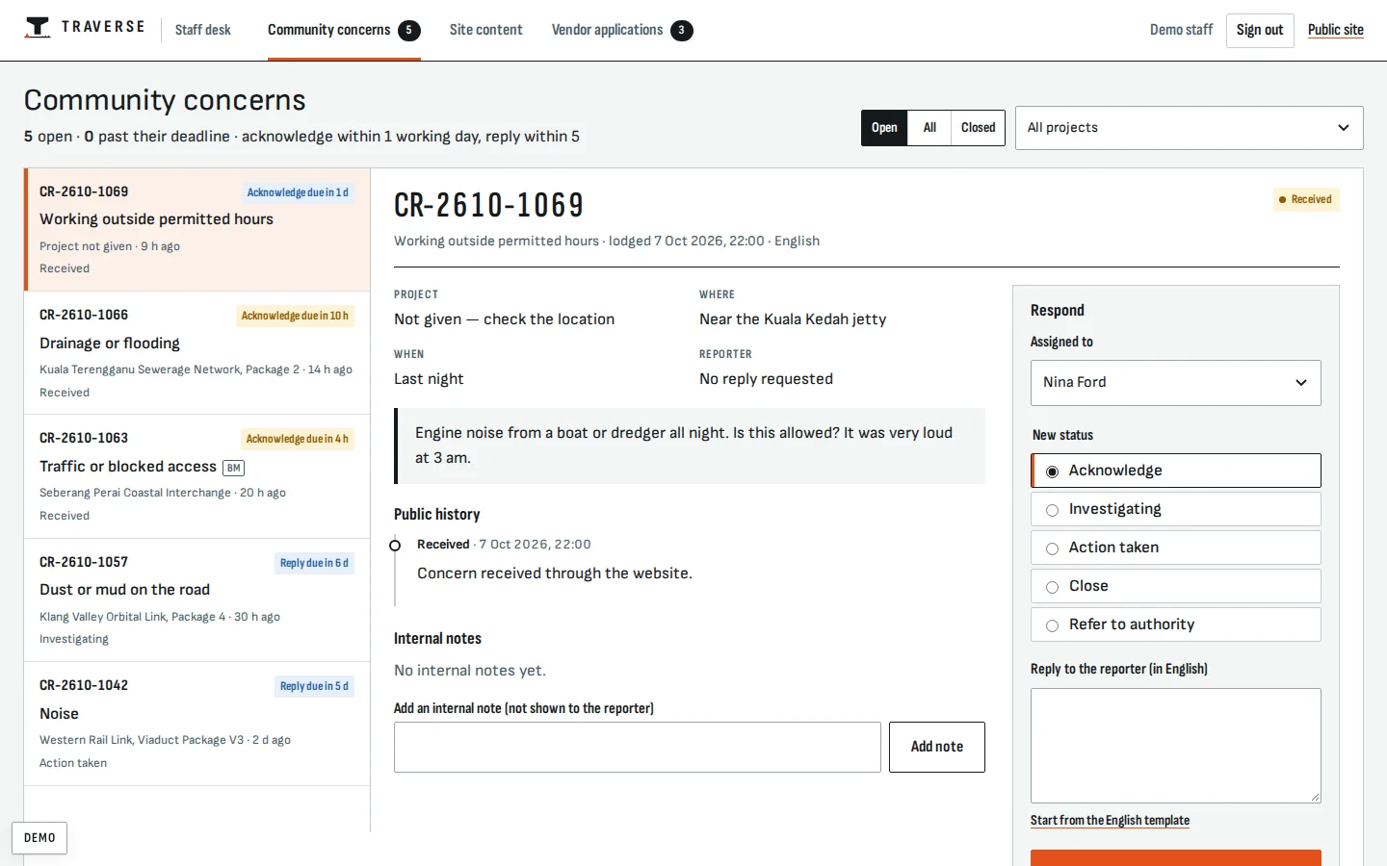This screenshot has width=1387, height=866.
Task: Expand the All projects dropdown
Action: coord(1190,128)
